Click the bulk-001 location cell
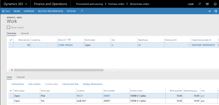This screenshot has width=219, height=105. [x=81, y=101]
